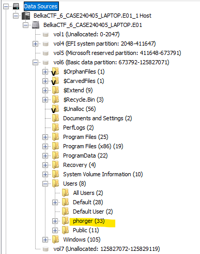
Task: Click the vol4 EFI volume icon
Action: 45,44
